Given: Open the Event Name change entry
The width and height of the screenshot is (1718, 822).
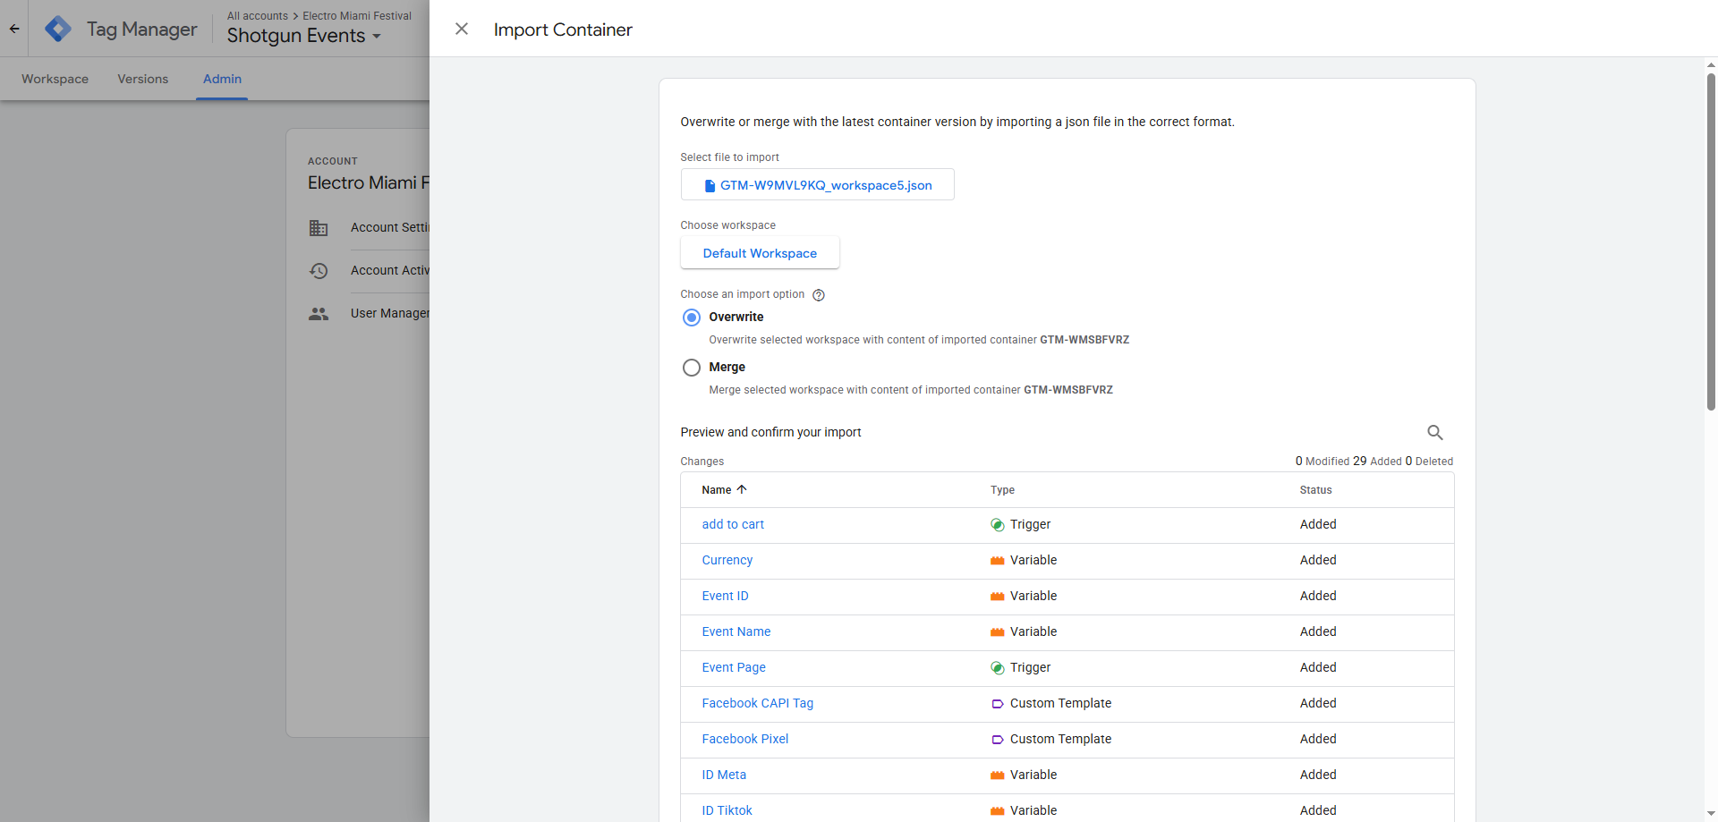Looking at the screenshot, I should click(x=736, y=631).
